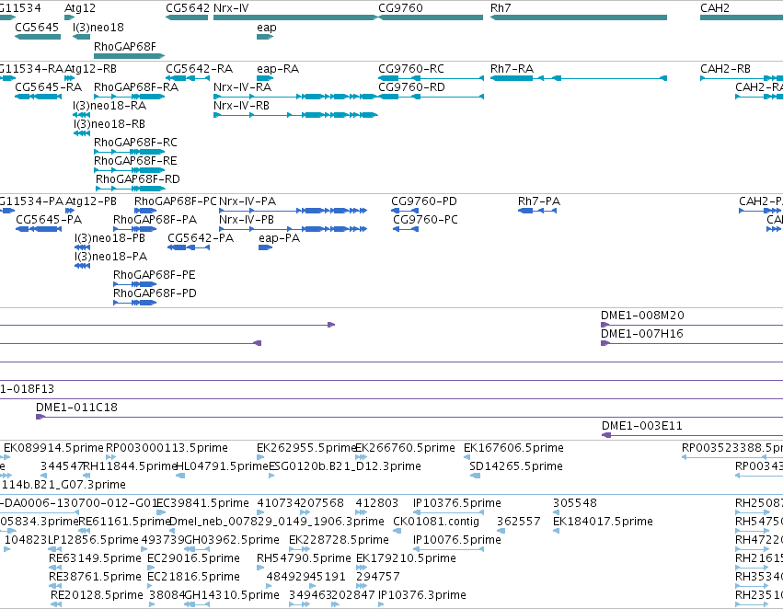The width and height of the screenshot is (783, 609).
Task: Click the CAH2 gene label
Action: (715, 8)
